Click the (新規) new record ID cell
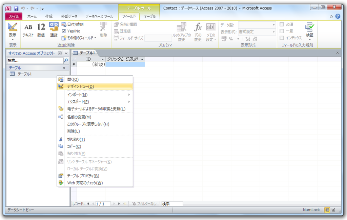This screenshot has width=347, height=220. 91,64
